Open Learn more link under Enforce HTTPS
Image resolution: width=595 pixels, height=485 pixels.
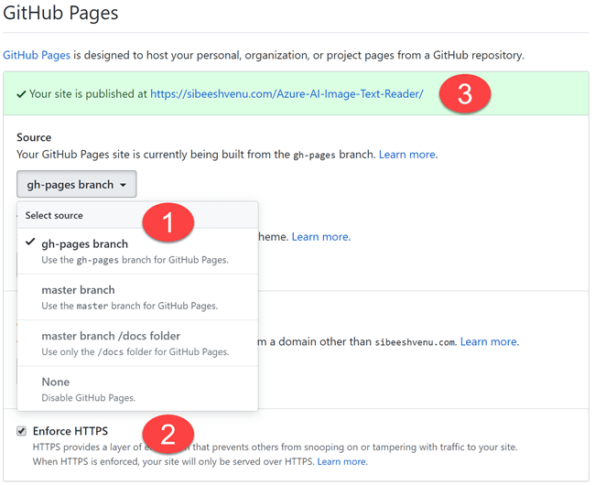341,462
